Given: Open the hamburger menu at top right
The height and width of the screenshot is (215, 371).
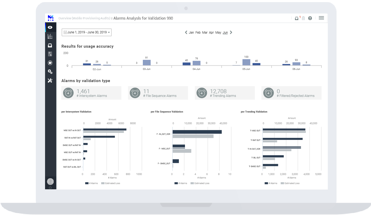Looking at the screenshot, I should pos(321,18).
